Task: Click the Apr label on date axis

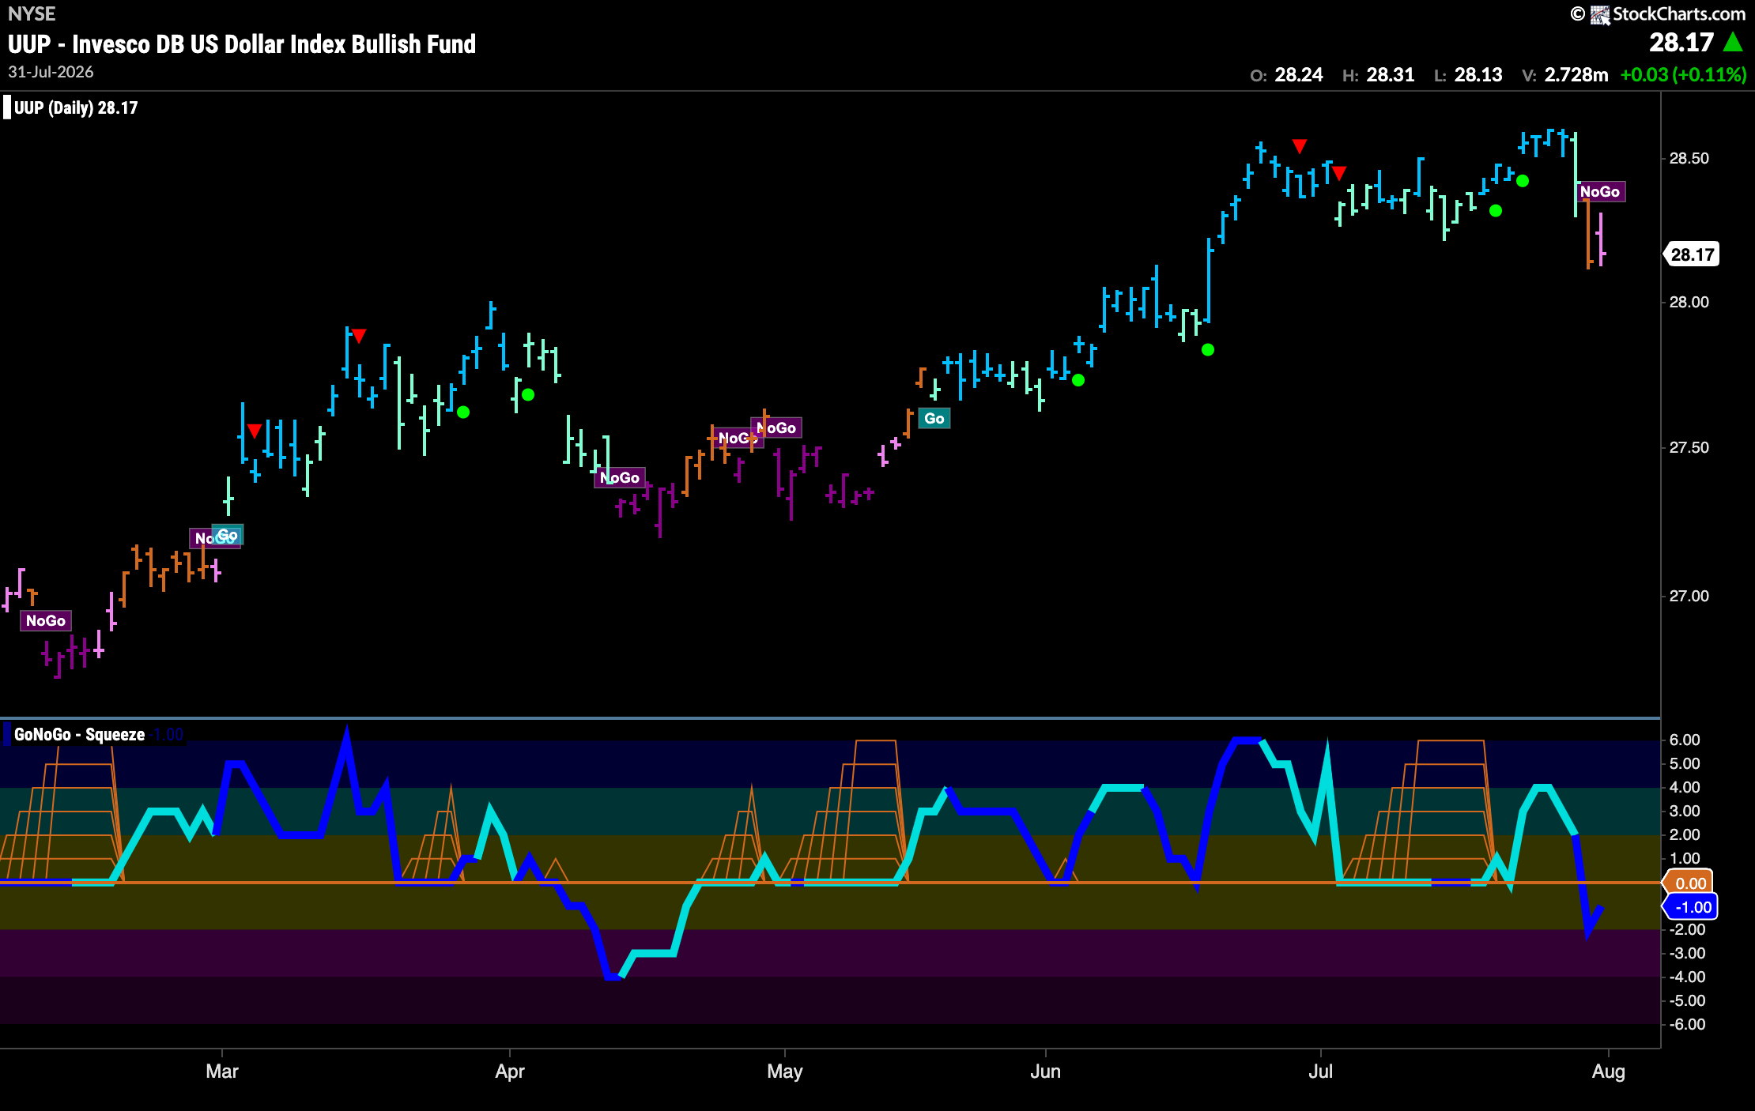Action: click(510, 1071)
